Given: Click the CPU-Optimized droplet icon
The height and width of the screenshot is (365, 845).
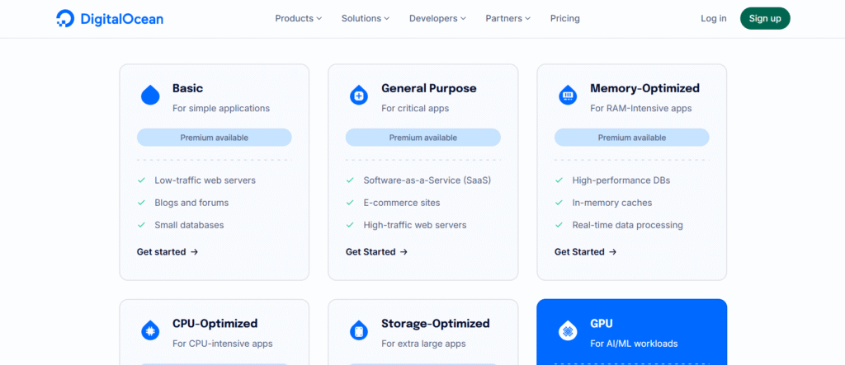Looking at the screenshot, I should coord(150,332).
